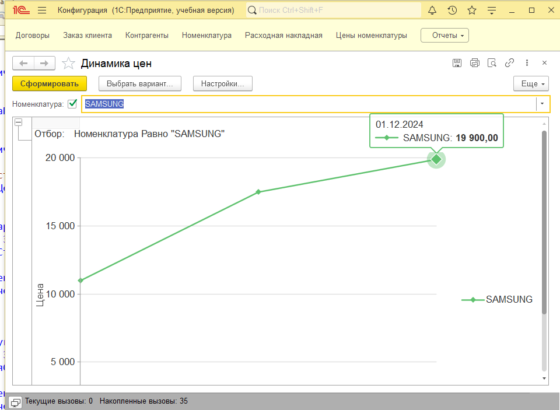The image size is (560, 410).
Task: Click Выбрать вариант... button
Action: coord(140,83)
